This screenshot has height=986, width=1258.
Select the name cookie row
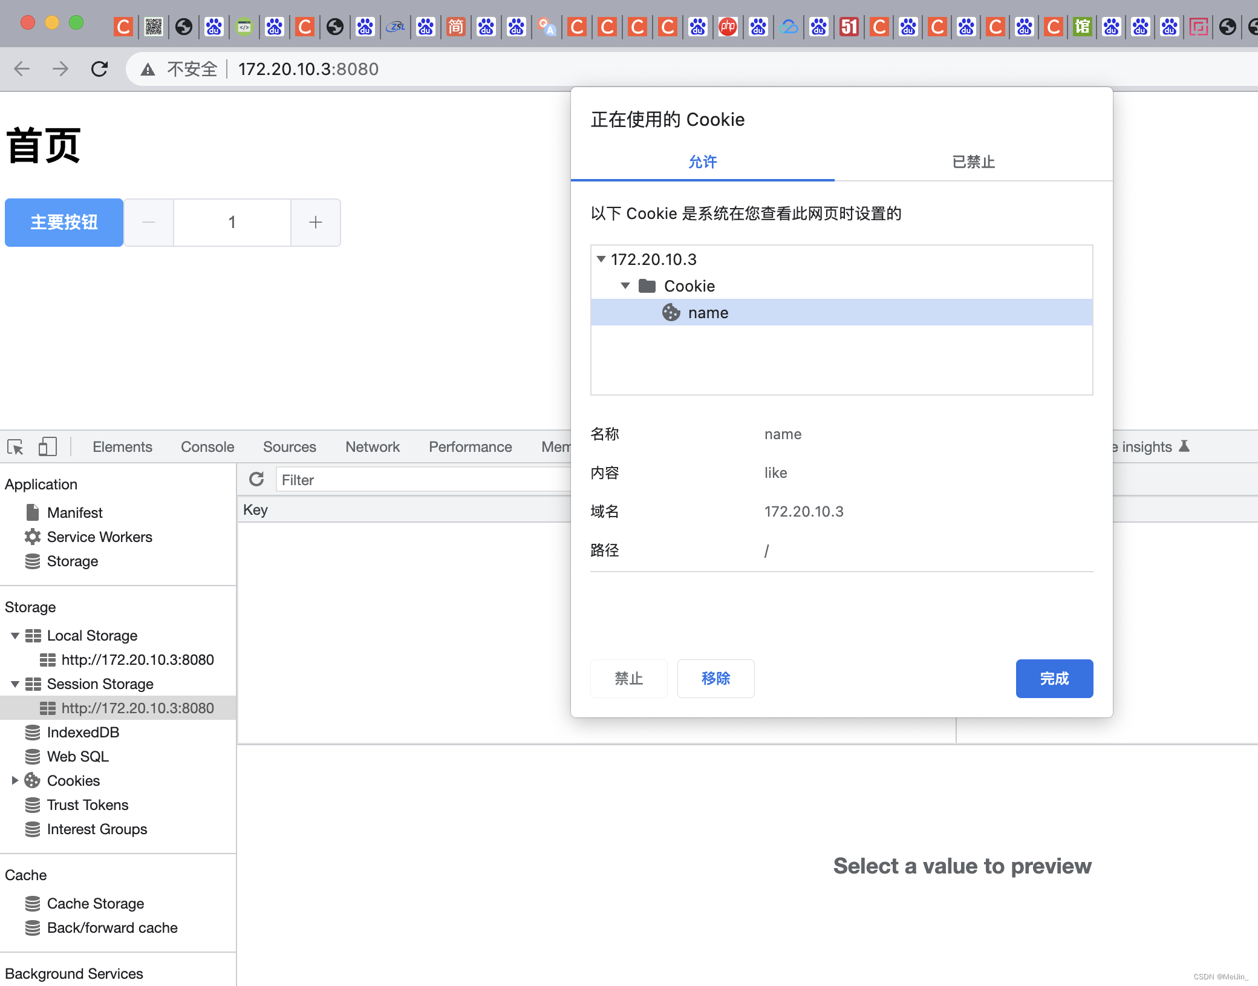(842, 312)
